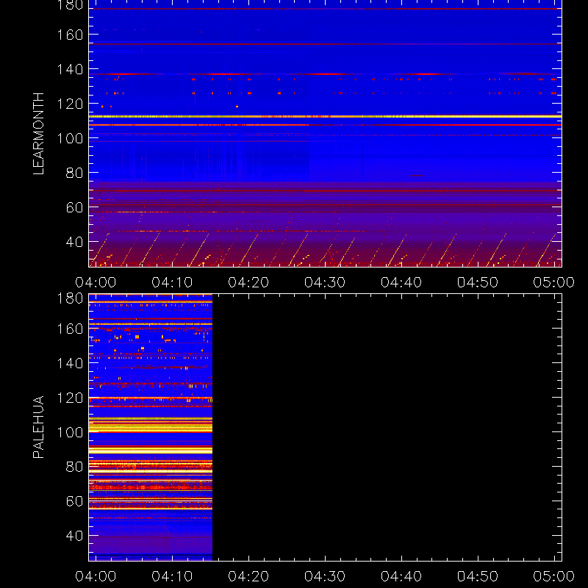The width and height of the screenshot is (588, 588).
Task: Select the 80 tick label on the PALEHUA axis
Action: click(x=74, y=467)
